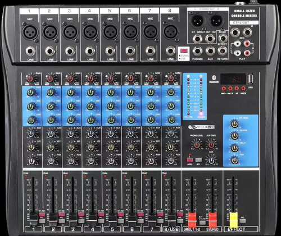
Task: Click channel 8 PAN knob
Action: pos(171,161)
